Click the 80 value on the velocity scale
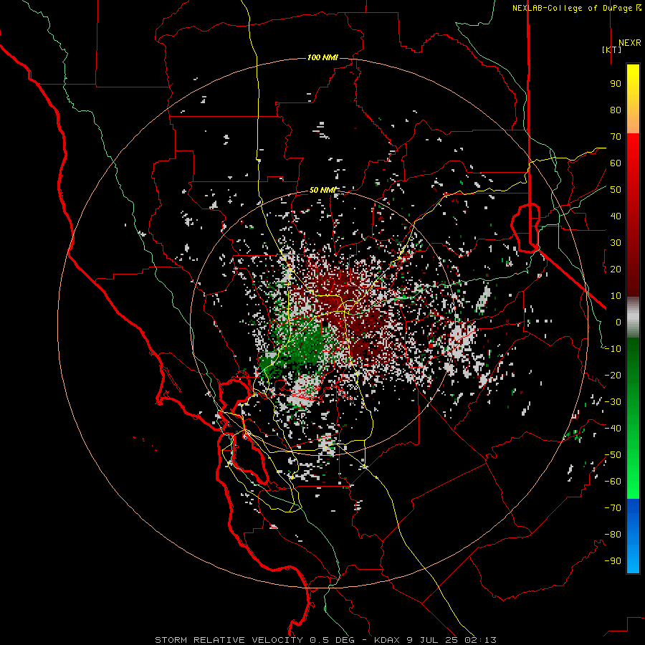The width and height of the screenshot is (645, 645). [616, 110]
